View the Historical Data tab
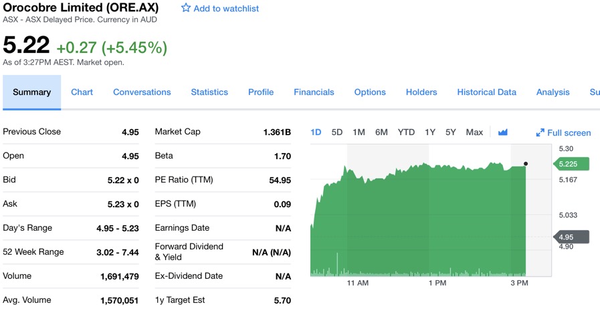 coord(486,92)
